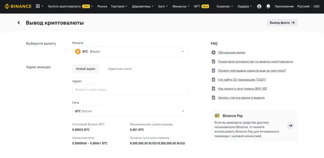Viewport: 324px width, 158px height.
Task: Select the Новый адрес tab
Action: pyautogui.click(x=85, y=69)
